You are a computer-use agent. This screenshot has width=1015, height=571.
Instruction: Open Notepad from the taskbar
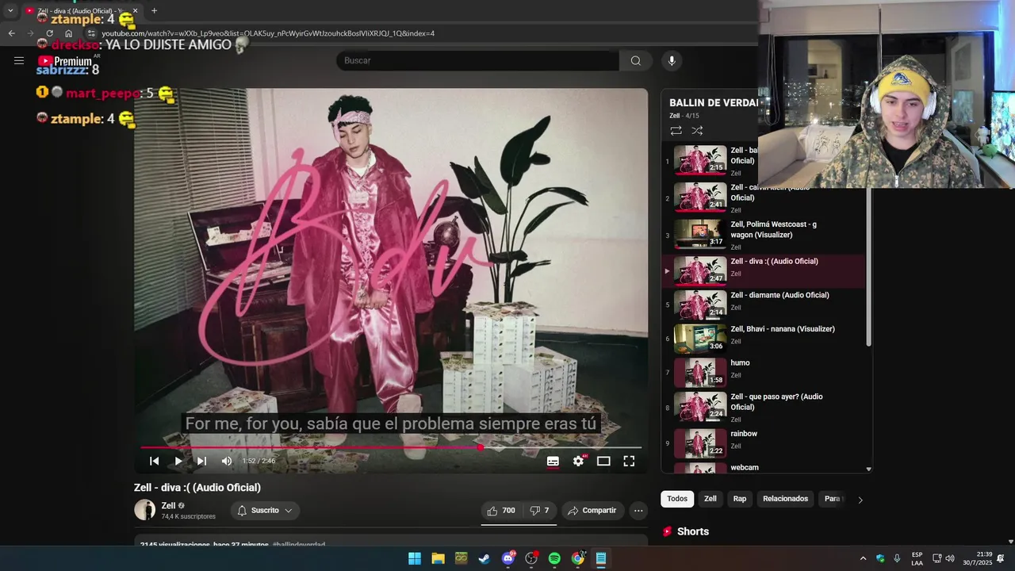(x=601, y=558)
